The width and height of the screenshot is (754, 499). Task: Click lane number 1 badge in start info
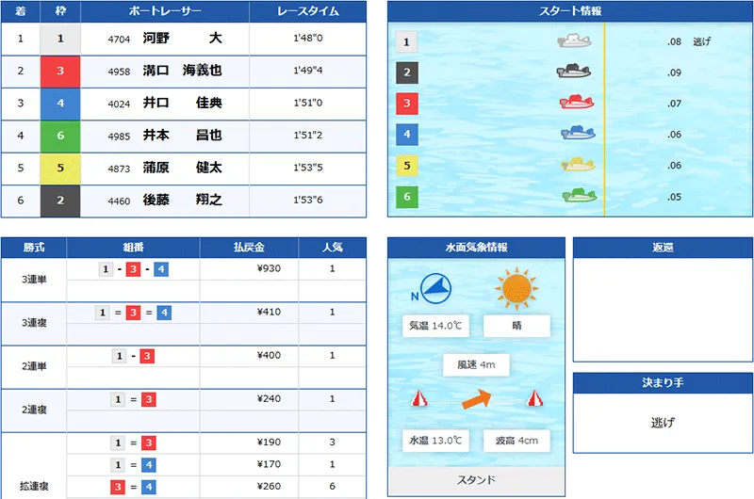click(406, 41)
